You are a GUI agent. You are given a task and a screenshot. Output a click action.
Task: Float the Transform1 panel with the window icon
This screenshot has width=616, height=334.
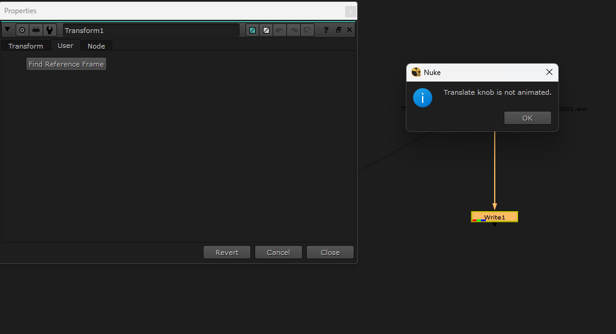(338, 30)
